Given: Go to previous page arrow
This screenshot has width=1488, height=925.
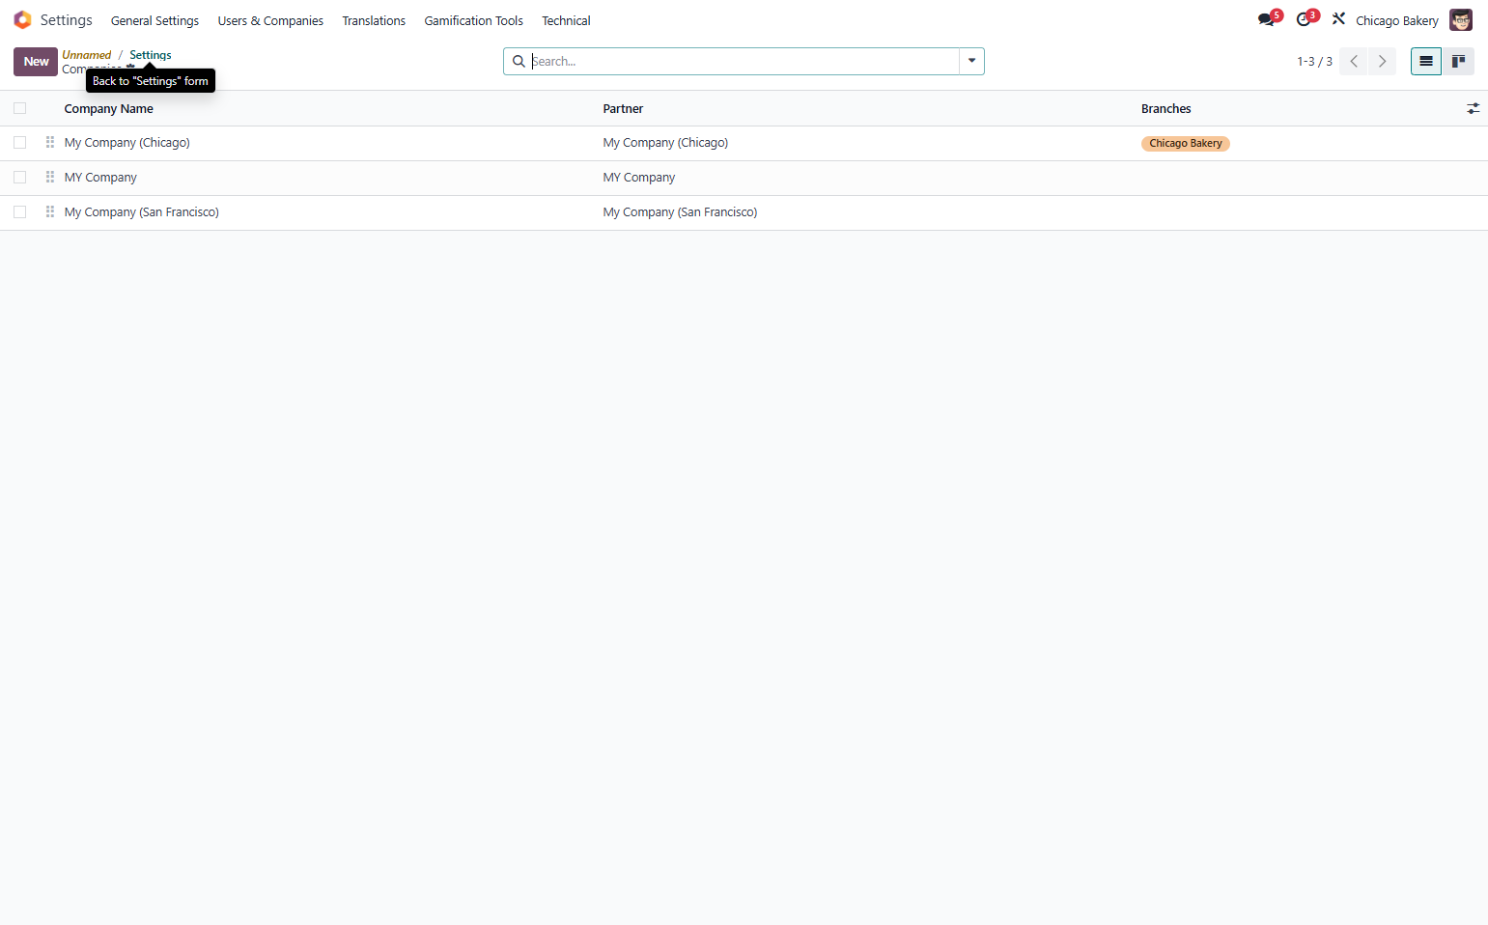Looking at the screenshot, I should click(x=1354, y=62).
